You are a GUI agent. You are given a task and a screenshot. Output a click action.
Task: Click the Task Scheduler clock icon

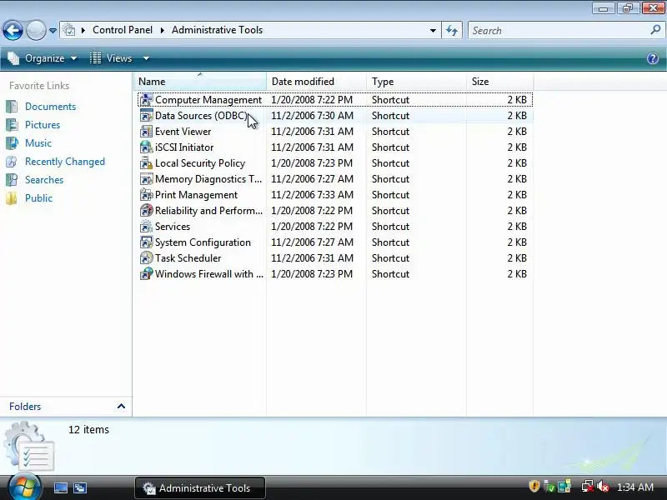coord(147,258)
